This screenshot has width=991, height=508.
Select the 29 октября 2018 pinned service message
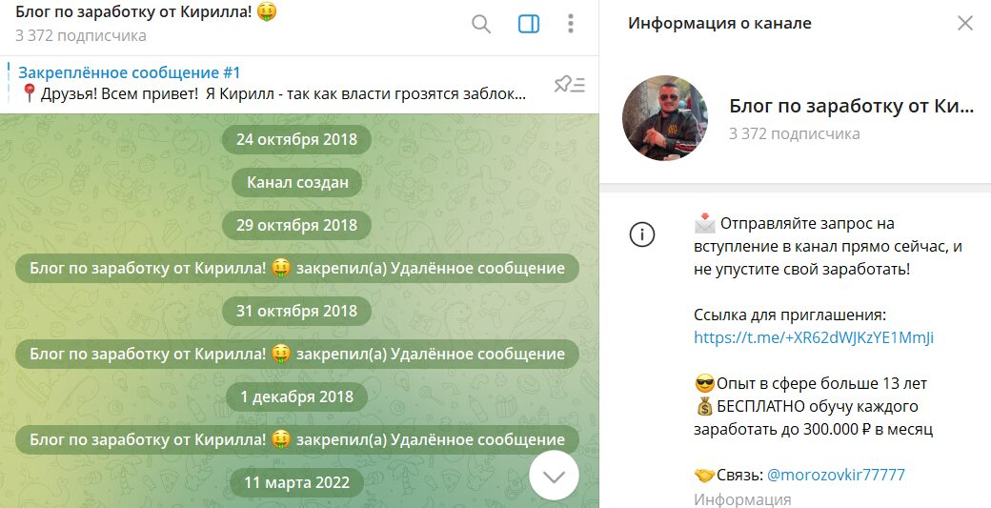[297, 268]
